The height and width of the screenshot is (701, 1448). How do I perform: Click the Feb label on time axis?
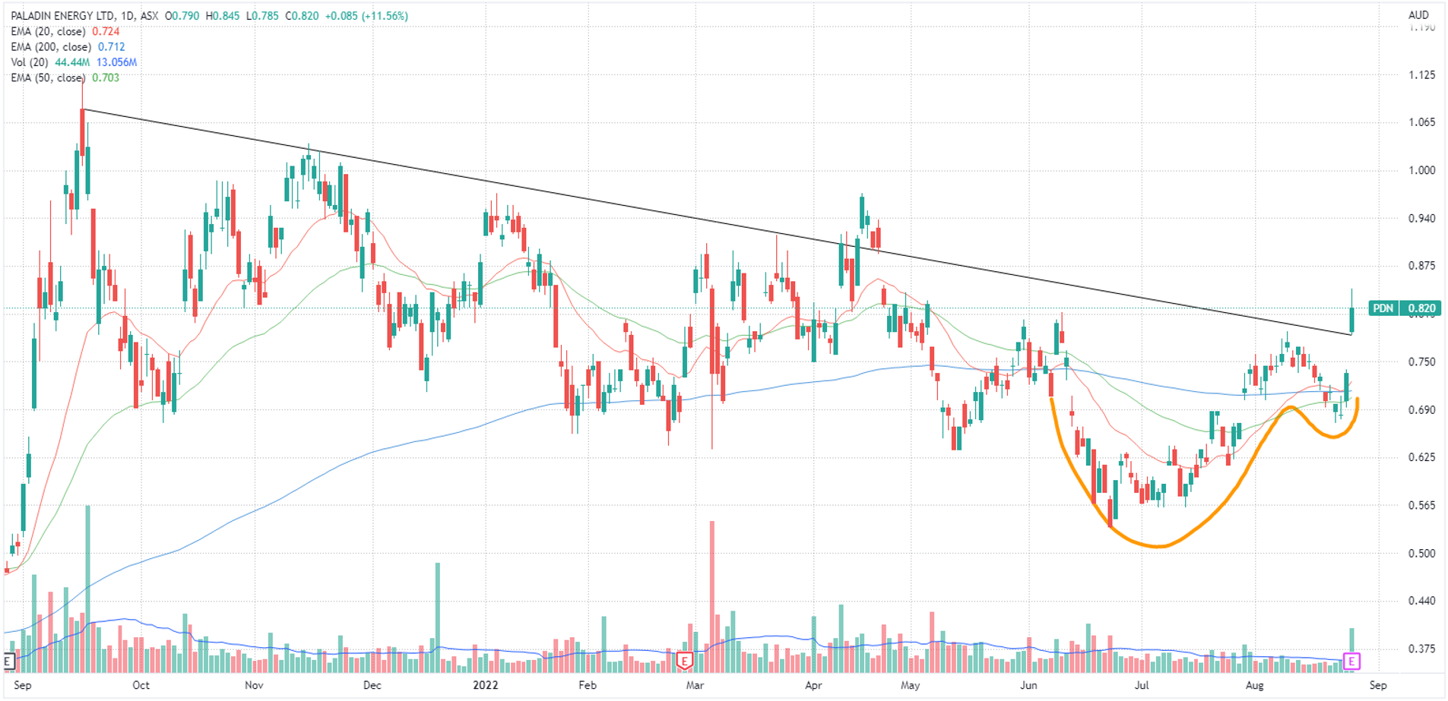[x=588, y=685]
